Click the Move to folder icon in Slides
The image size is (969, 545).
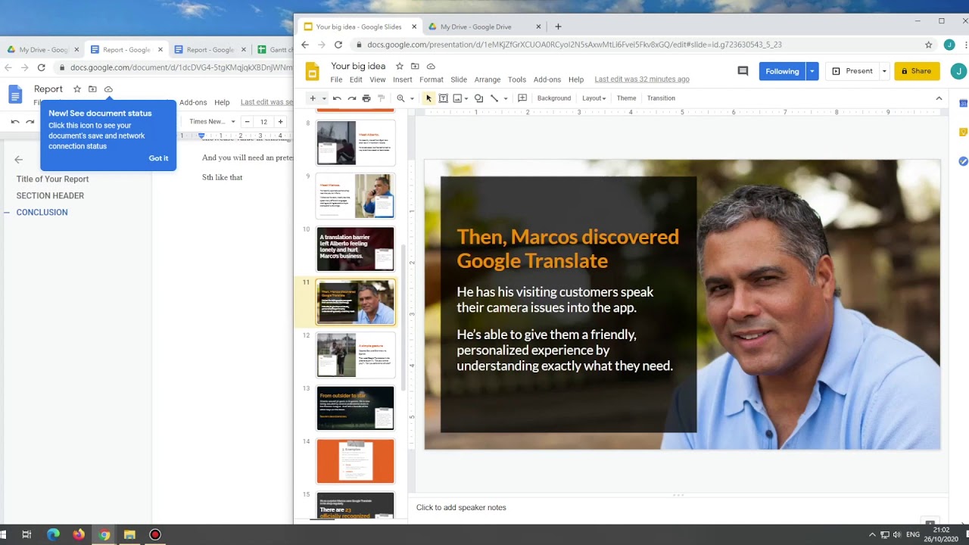pos(416,67)
